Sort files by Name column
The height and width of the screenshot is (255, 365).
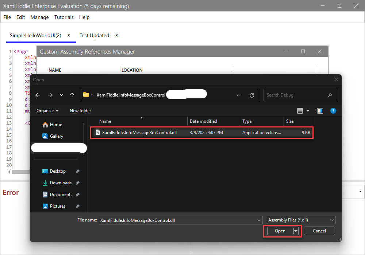pyautogui.click(x=105, y=121)
